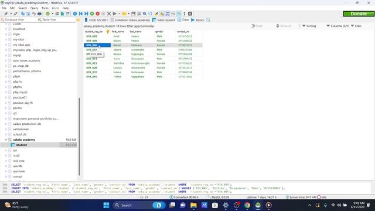Expand the mysql database node

pyautogui.click(x=6, y=55)
